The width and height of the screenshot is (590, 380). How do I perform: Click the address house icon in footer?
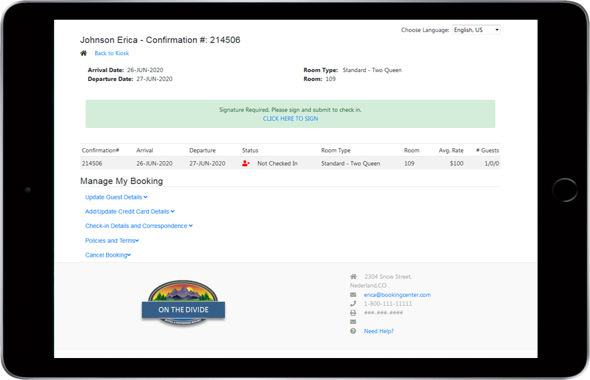point(353,277)
